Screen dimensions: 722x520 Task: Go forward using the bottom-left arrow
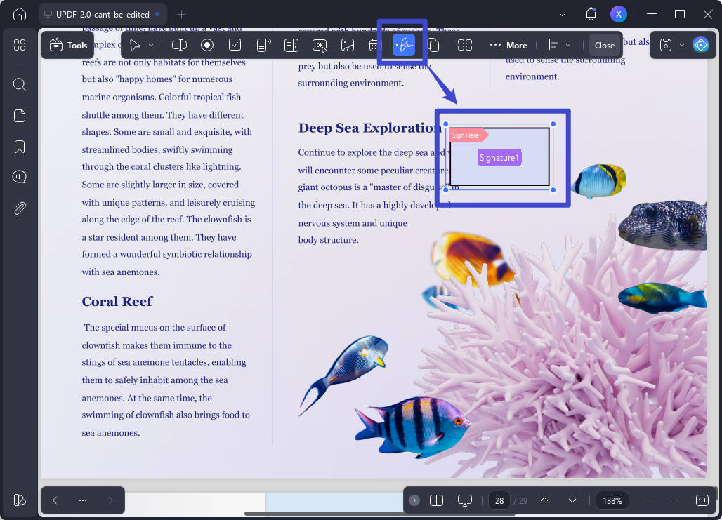coord(110,500)
